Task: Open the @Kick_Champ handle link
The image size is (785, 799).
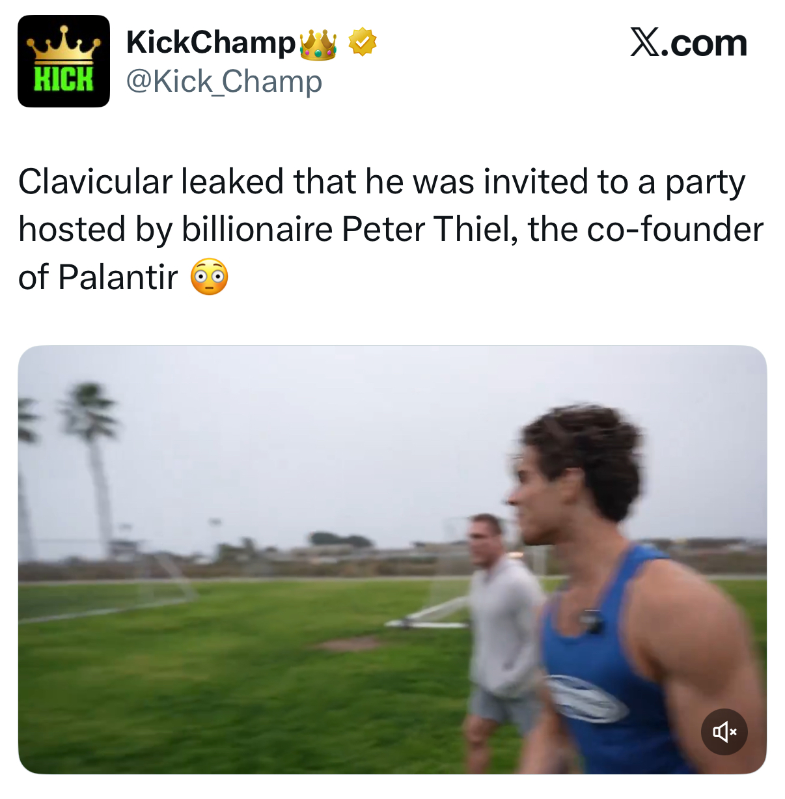Action: 223,81
